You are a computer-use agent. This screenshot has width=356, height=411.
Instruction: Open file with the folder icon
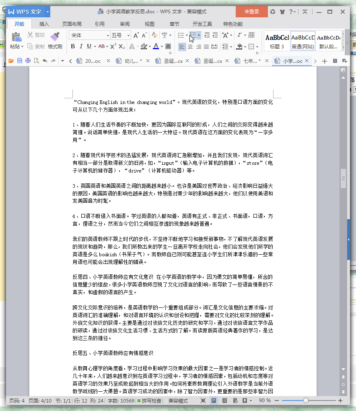(11, 61)
